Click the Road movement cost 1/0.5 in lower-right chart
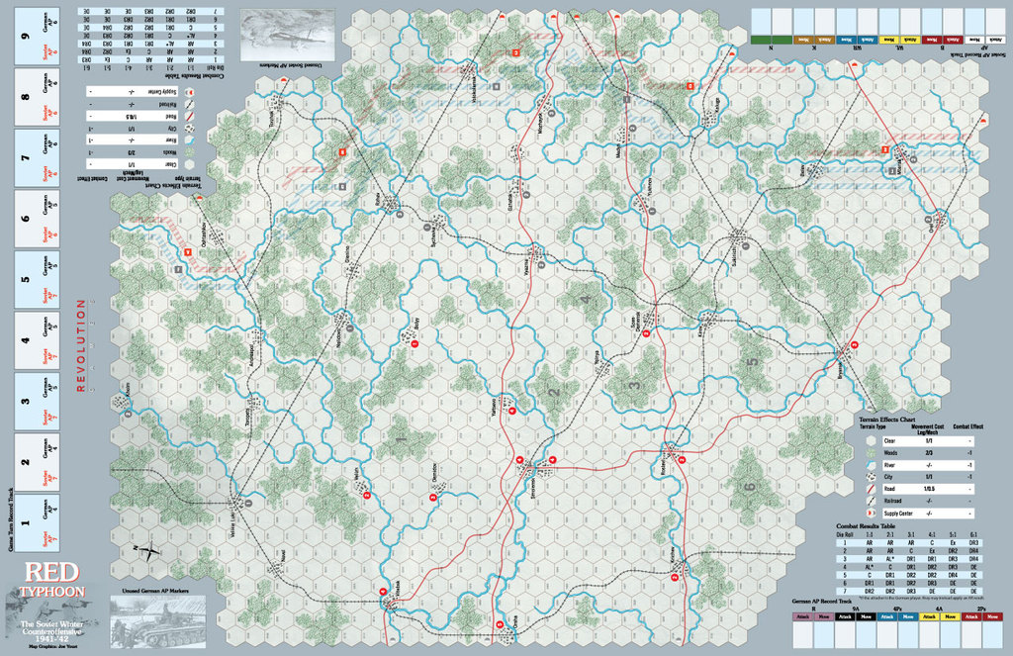1013x656 pixels. click(929, 489)
